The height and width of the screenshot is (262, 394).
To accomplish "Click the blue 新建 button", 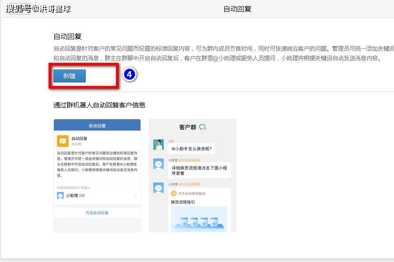I will click(70, 76).
